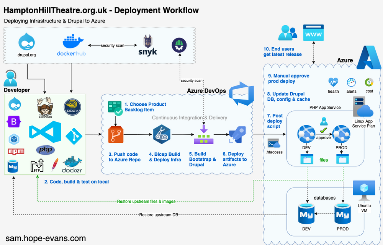Image resolution: width=383 pixels, height=245 pixels.
Task: Toggle the green approve checkmark
Action: click(x=324, y=129)
